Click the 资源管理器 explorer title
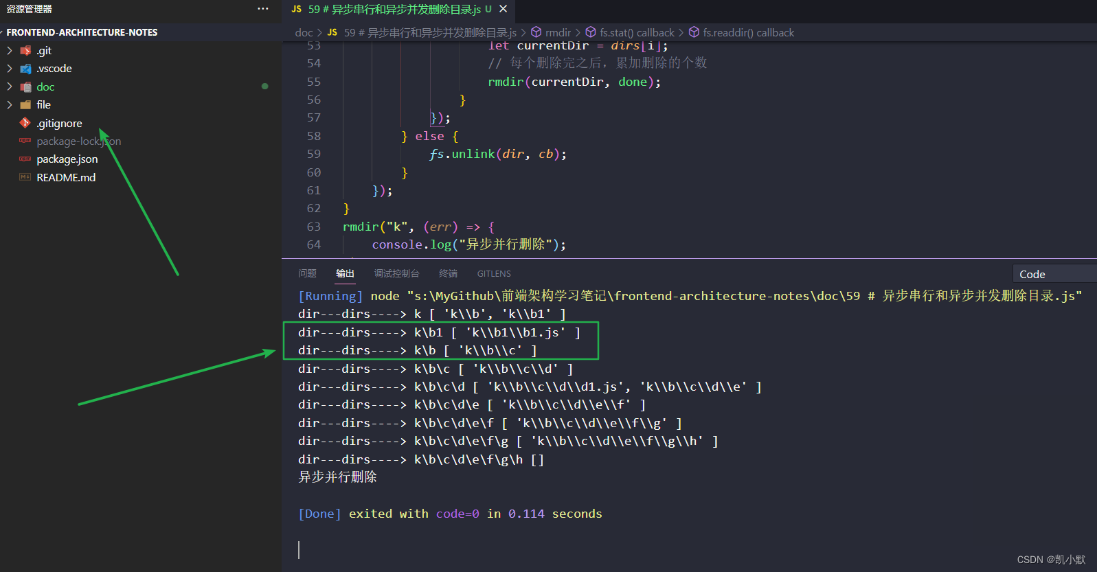 29,9
